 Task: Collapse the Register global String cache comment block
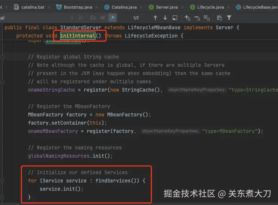(x=2, y=57)
